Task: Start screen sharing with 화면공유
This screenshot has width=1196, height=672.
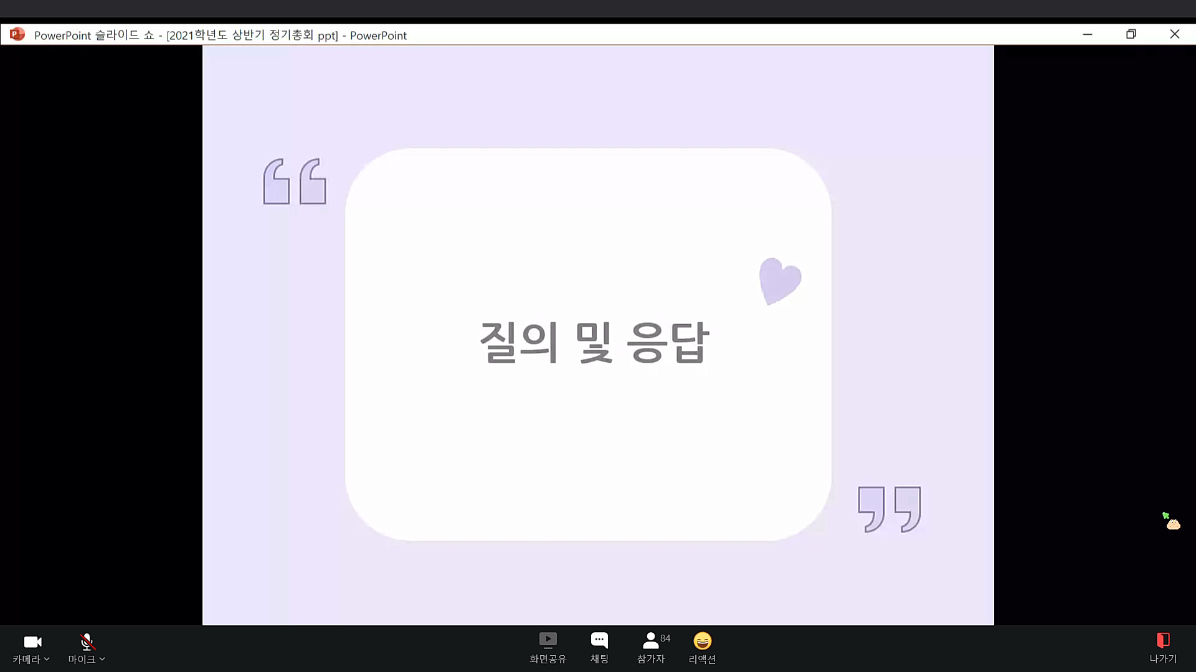Action: [548, 640]
